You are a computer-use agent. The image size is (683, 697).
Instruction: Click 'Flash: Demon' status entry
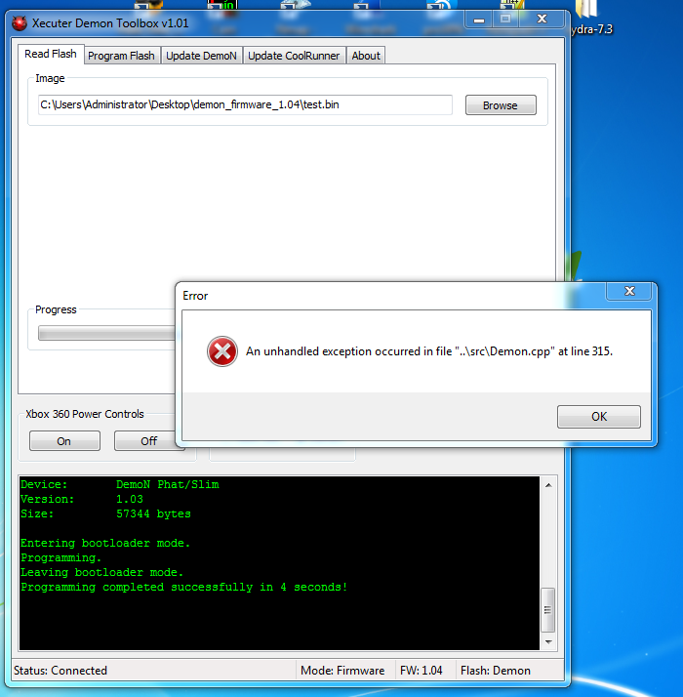click(496, 671)
